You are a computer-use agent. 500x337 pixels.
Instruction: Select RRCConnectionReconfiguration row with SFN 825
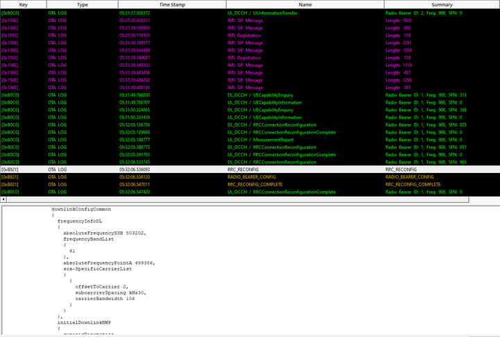250,125
